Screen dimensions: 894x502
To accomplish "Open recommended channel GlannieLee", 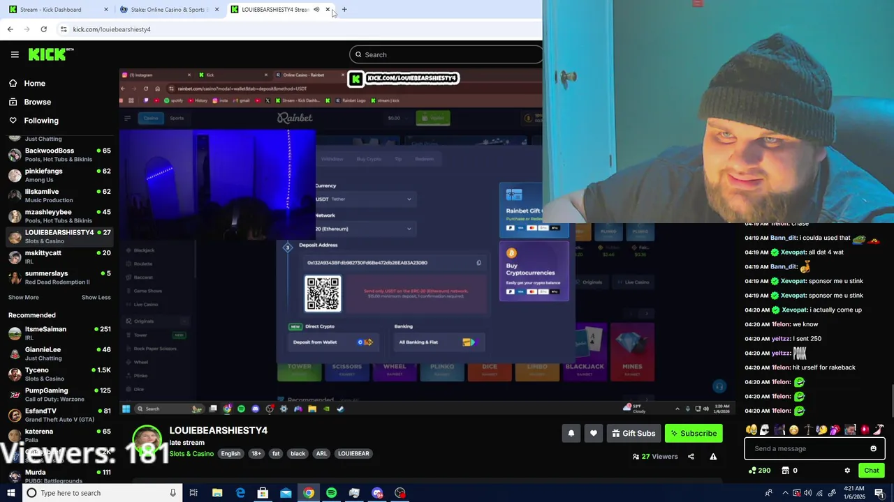I will click(59, 353).
